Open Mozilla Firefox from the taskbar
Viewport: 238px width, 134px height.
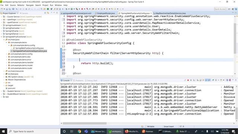coord(132,131)
